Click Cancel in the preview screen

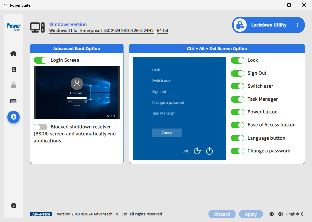click(x=167, y=133)
